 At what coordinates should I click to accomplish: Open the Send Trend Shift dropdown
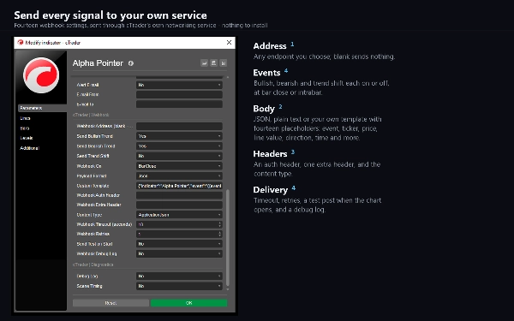click(x=179, y=156)
